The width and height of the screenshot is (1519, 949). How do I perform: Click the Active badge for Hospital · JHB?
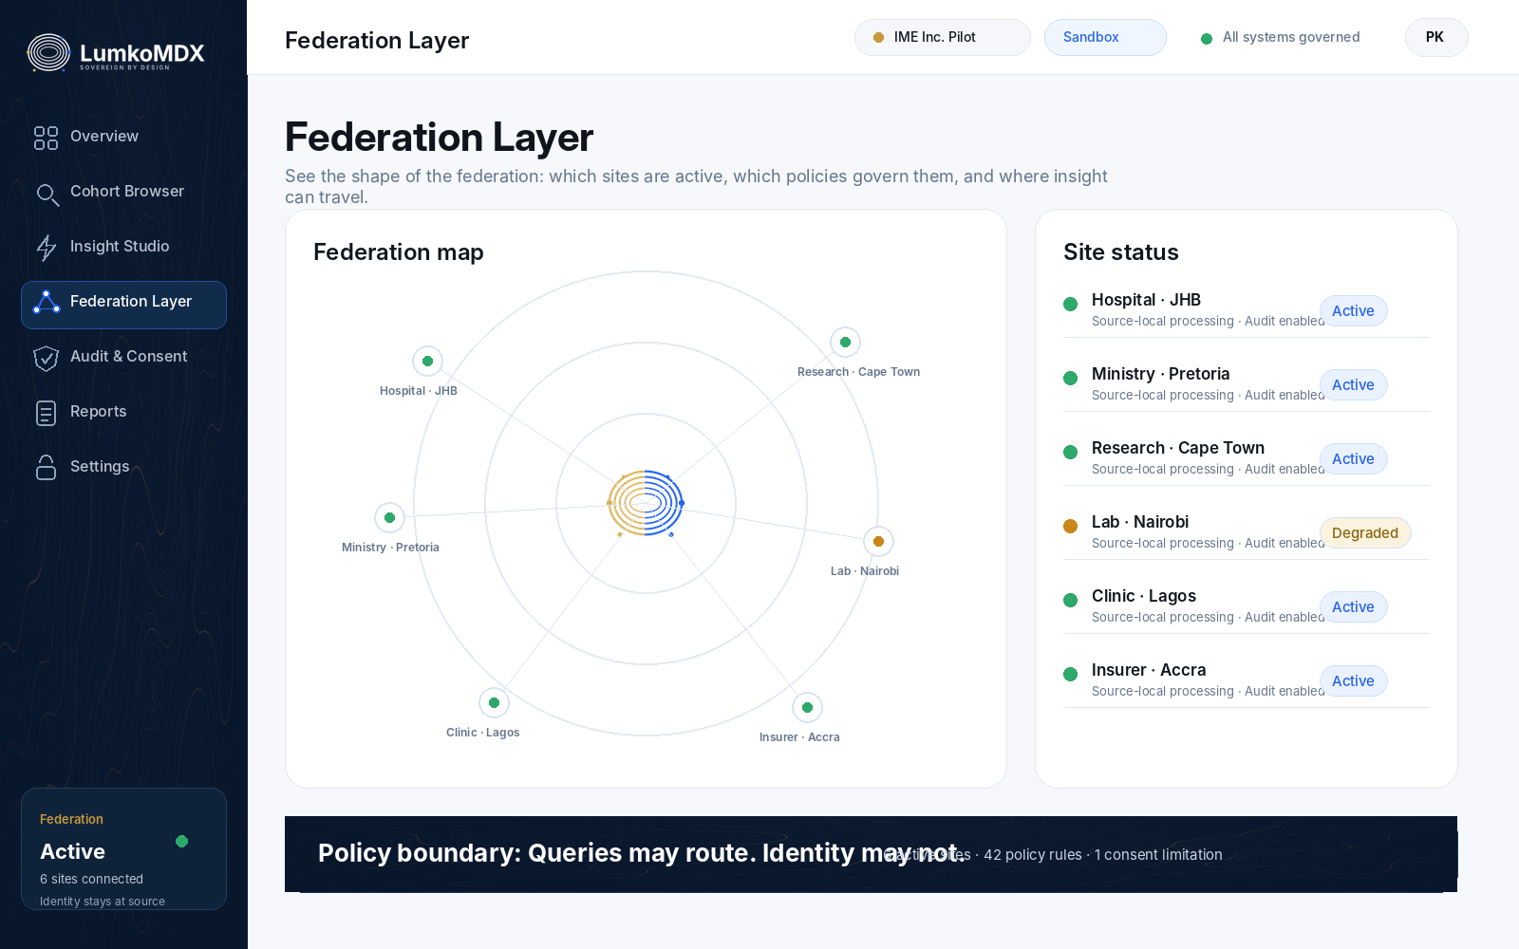1353,310
